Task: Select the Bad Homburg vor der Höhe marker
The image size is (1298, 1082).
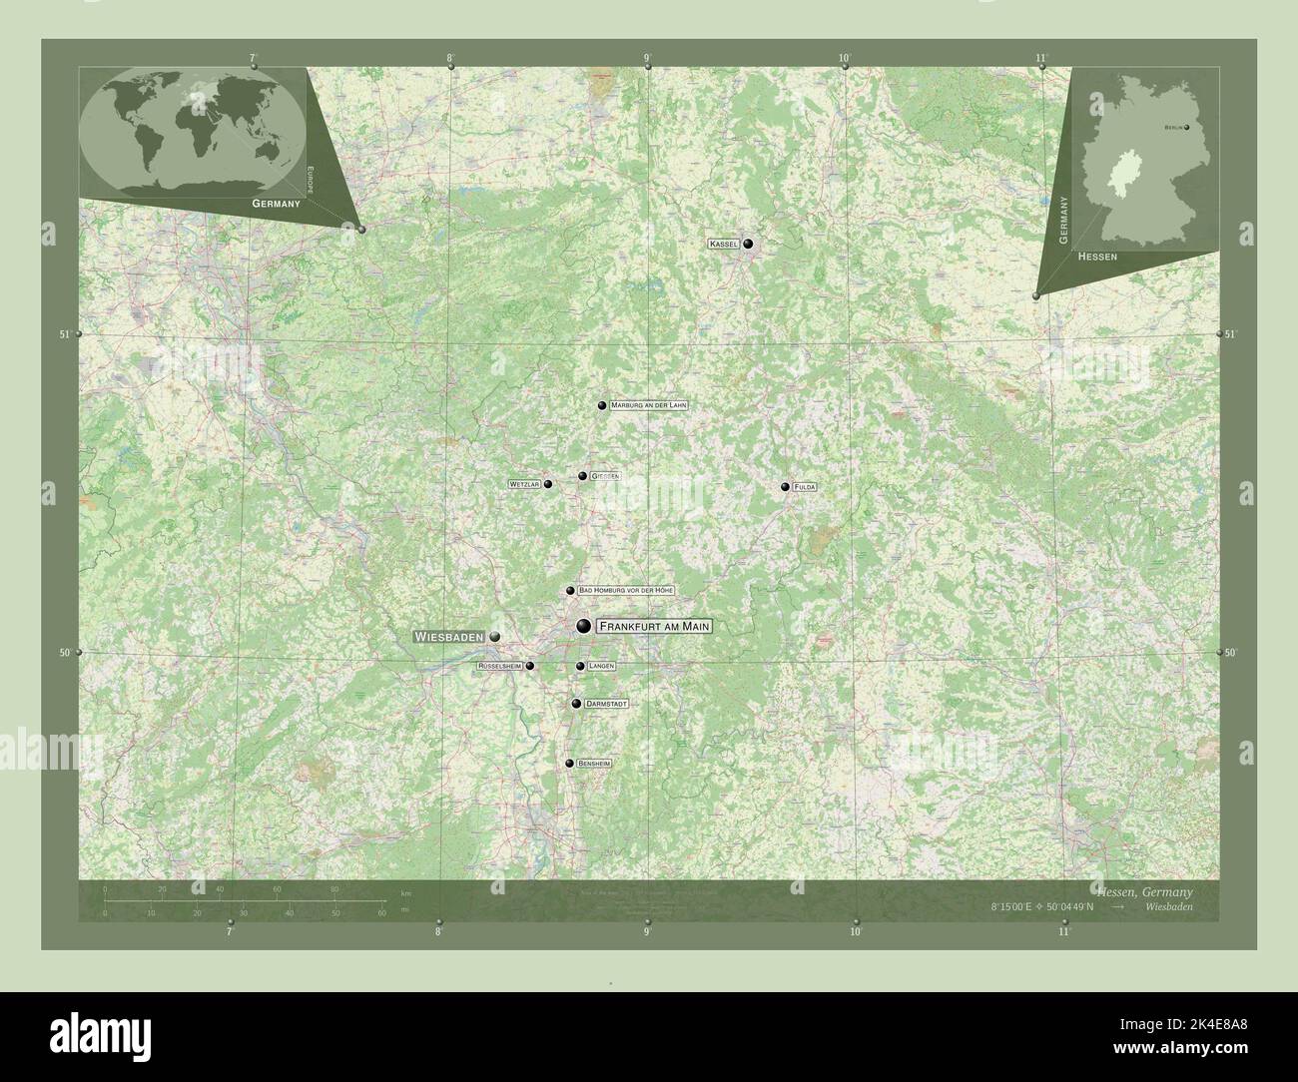Action: (570, 591)
